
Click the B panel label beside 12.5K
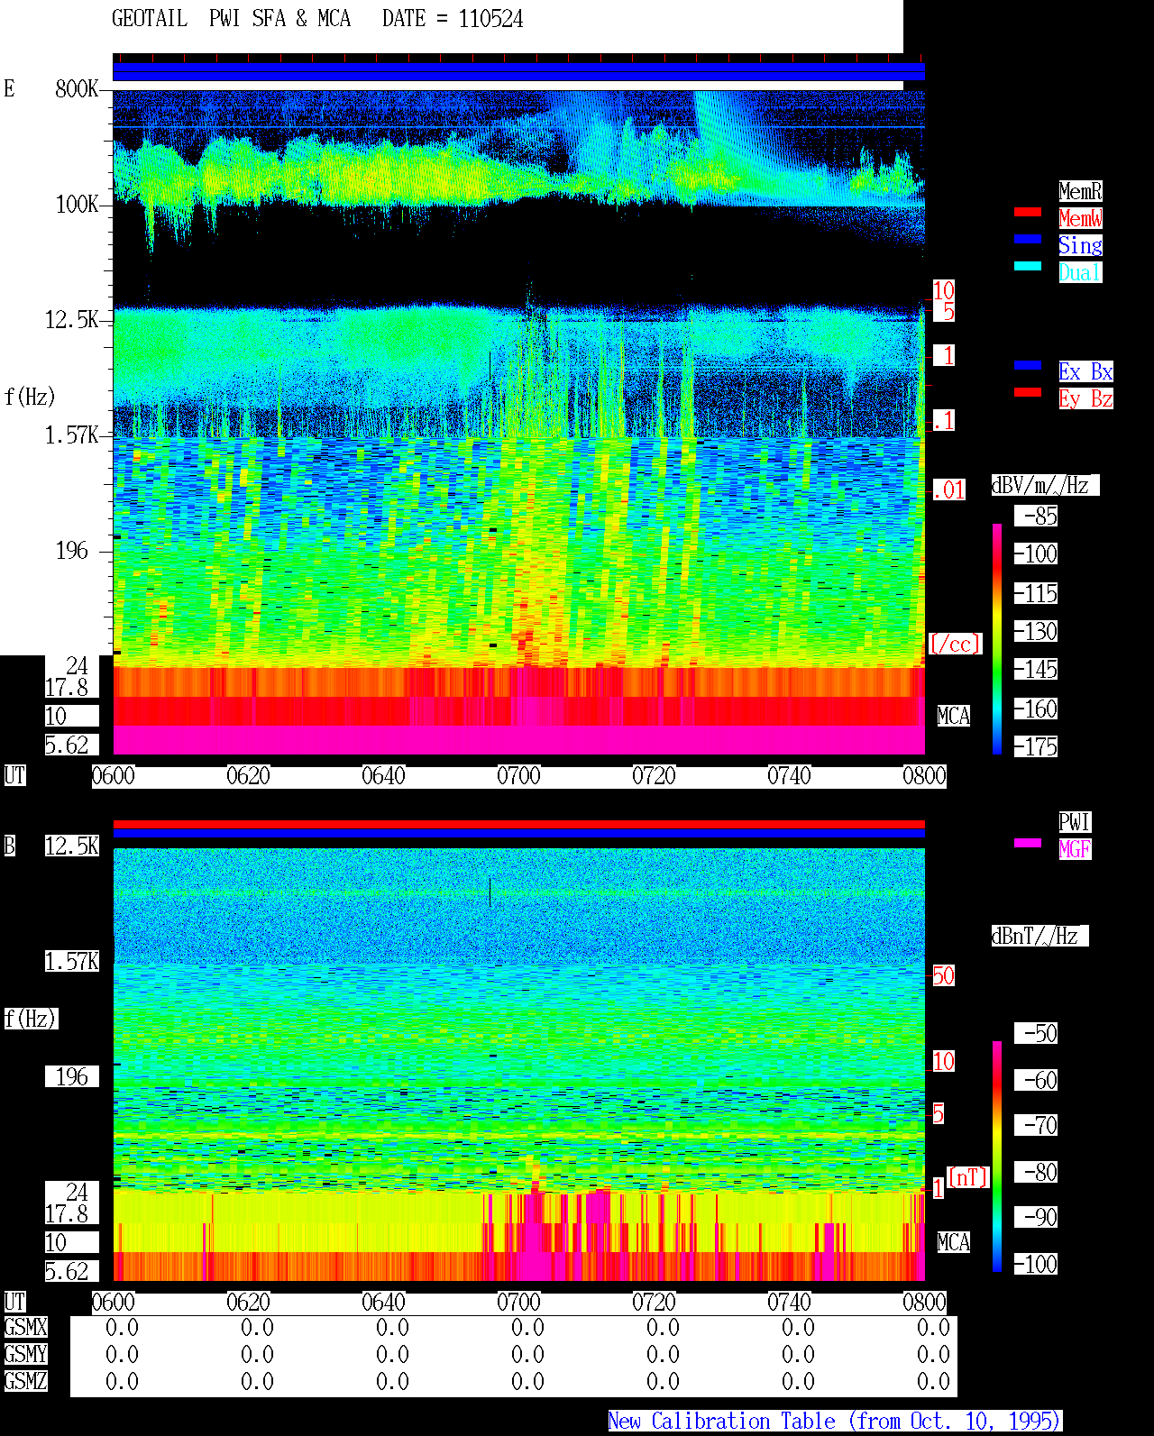click(x=10, y=846)
